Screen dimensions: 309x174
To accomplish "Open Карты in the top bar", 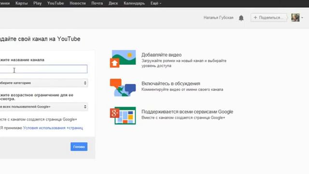I will click(21, 3).
